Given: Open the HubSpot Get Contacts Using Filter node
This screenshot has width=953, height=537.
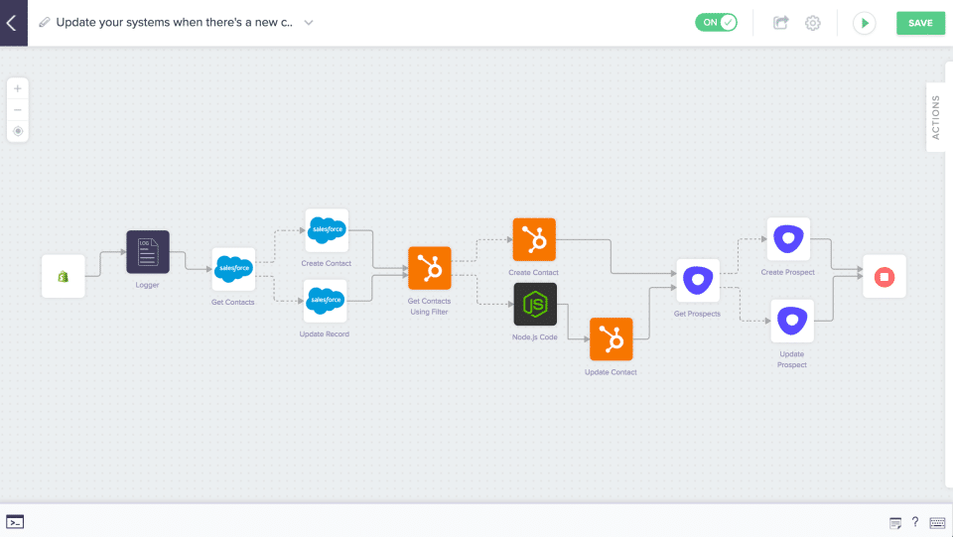Looking at the screenshot, I should [429, 268].
